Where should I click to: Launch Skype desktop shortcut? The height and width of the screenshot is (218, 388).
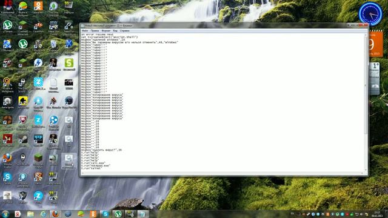coord(7,179)
